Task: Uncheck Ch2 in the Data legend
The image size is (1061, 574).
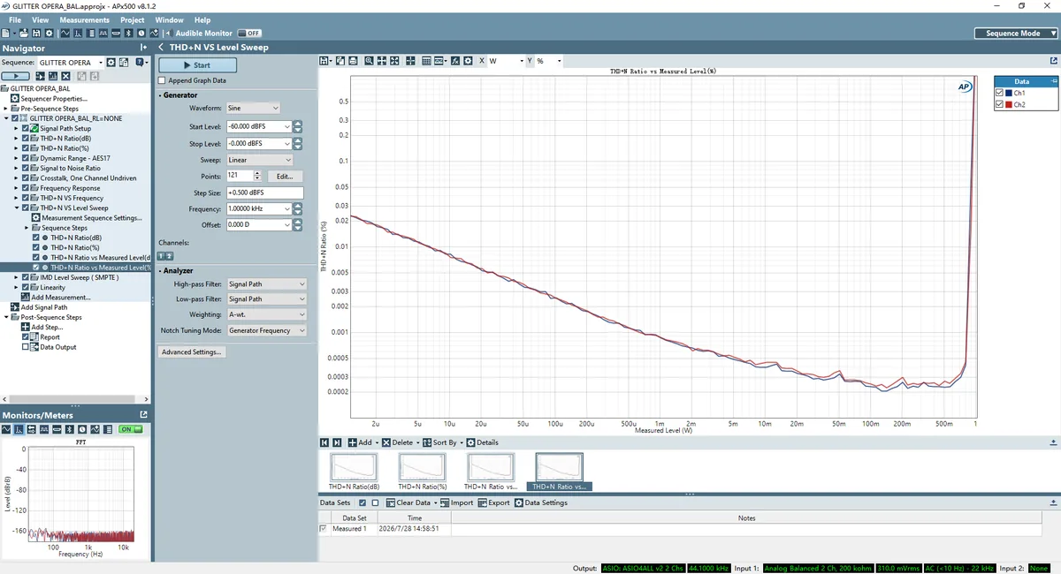Action: click(x=1000, y=104)
